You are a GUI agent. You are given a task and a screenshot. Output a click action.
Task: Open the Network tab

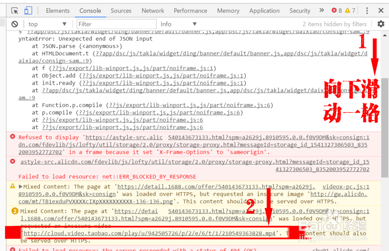(153, 11)
